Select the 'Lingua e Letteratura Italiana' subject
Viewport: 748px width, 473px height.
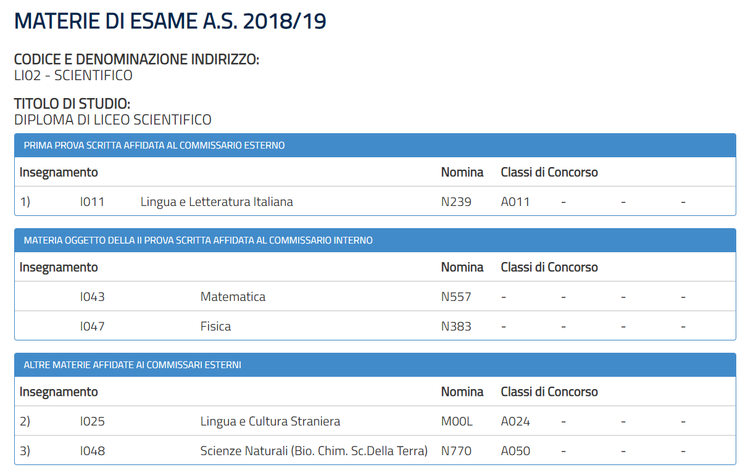(x=217, y=202)
